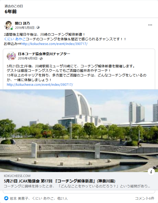Click the 6年前 memories heading
Viewport: 158px width, 203px height.
coord(11,12)
